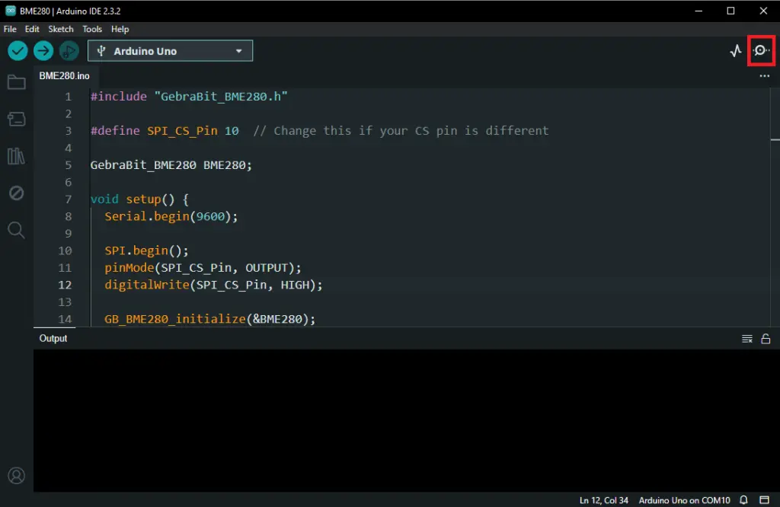780x507 pixels.
Task: Click line number 7 in gutter
Action: (68, 199)
